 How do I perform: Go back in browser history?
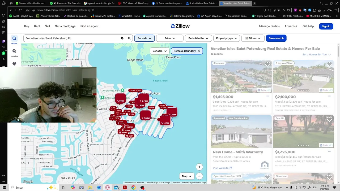11,10
